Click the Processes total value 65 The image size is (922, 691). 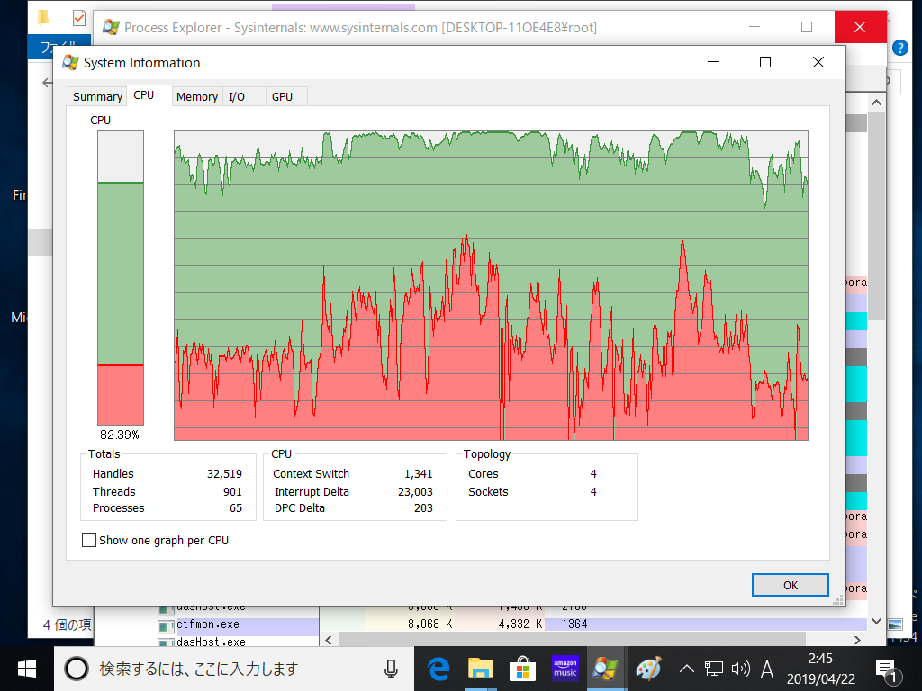coord(236,507)
